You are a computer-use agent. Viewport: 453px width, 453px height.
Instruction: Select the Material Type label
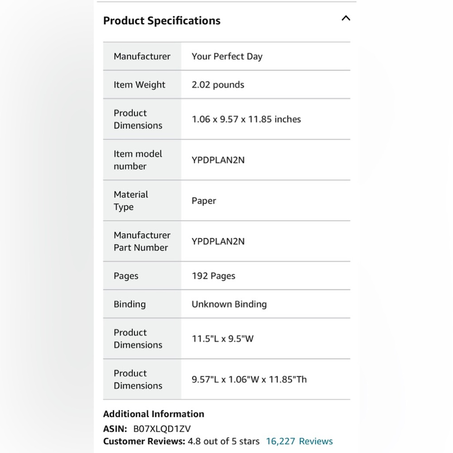coord(130,201)
